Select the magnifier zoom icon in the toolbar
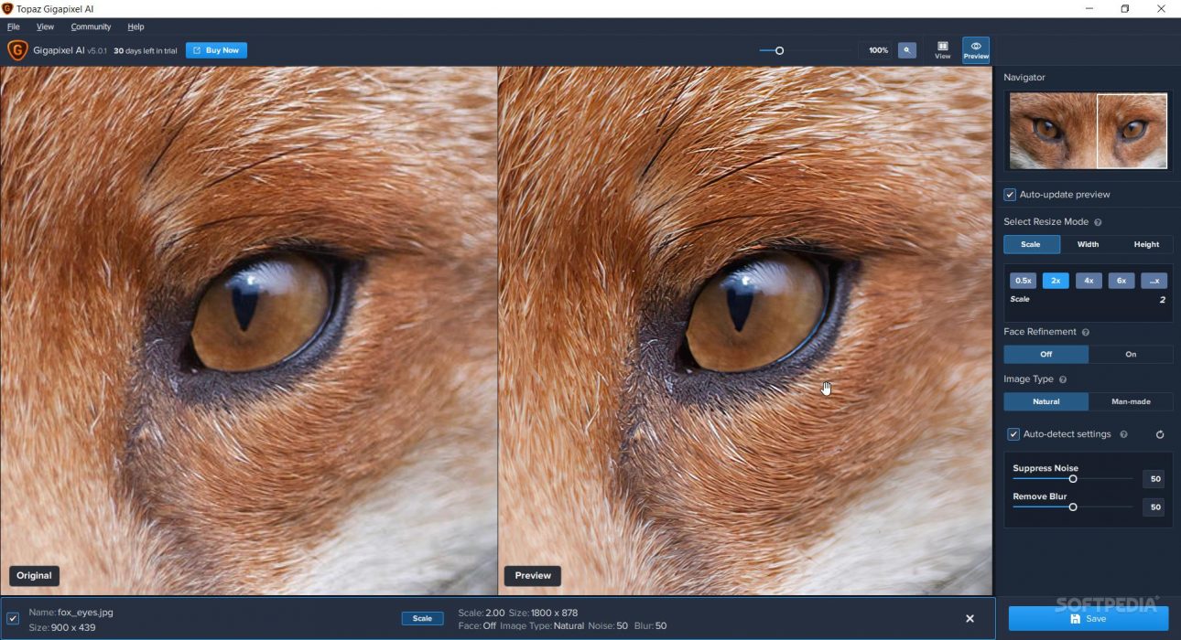 click(x=907, y=50)
